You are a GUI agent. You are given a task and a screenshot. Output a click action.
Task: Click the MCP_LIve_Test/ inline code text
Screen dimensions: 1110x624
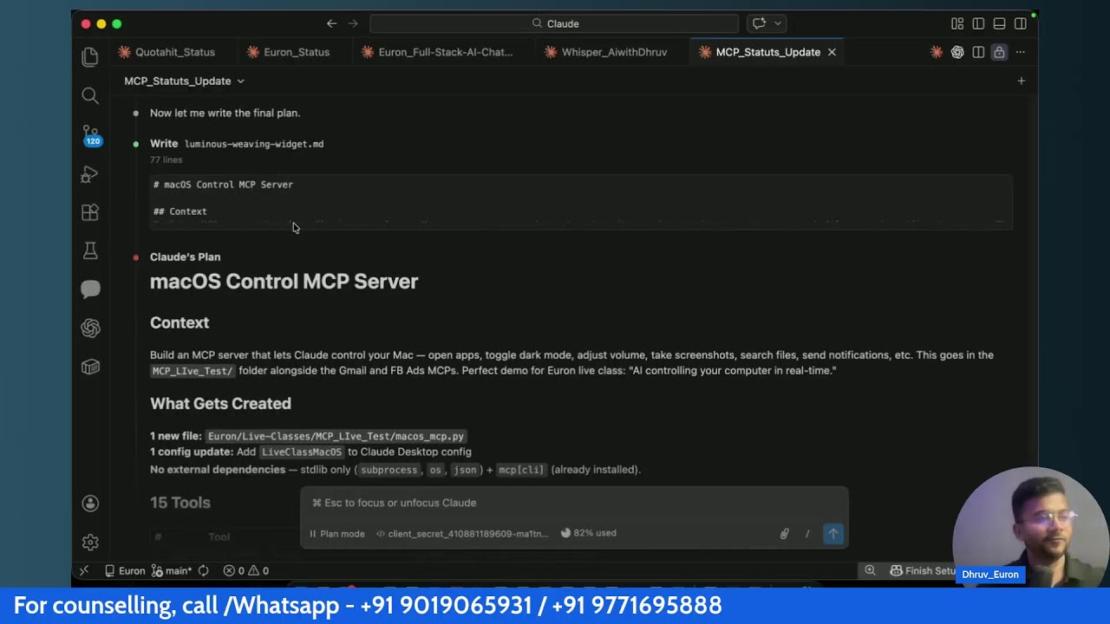coord(193,371)
